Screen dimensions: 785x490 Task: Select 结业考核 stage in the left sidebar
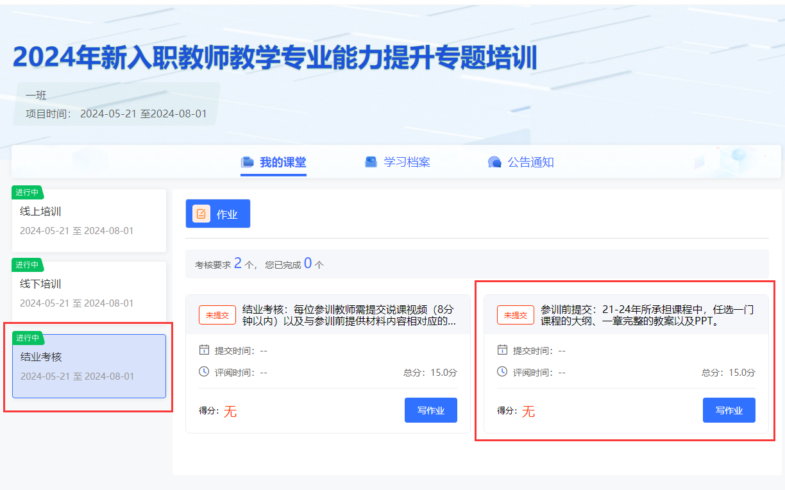(89, 366)
